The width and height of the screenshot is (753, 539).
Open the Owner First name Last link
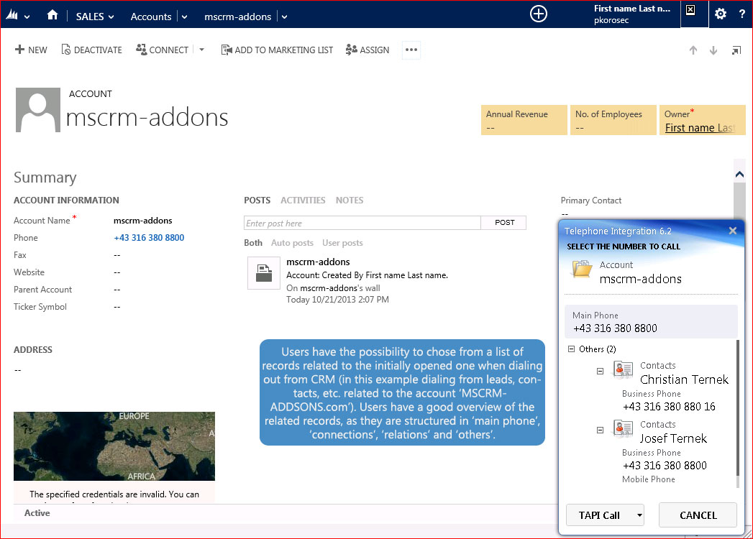[700, 128]
